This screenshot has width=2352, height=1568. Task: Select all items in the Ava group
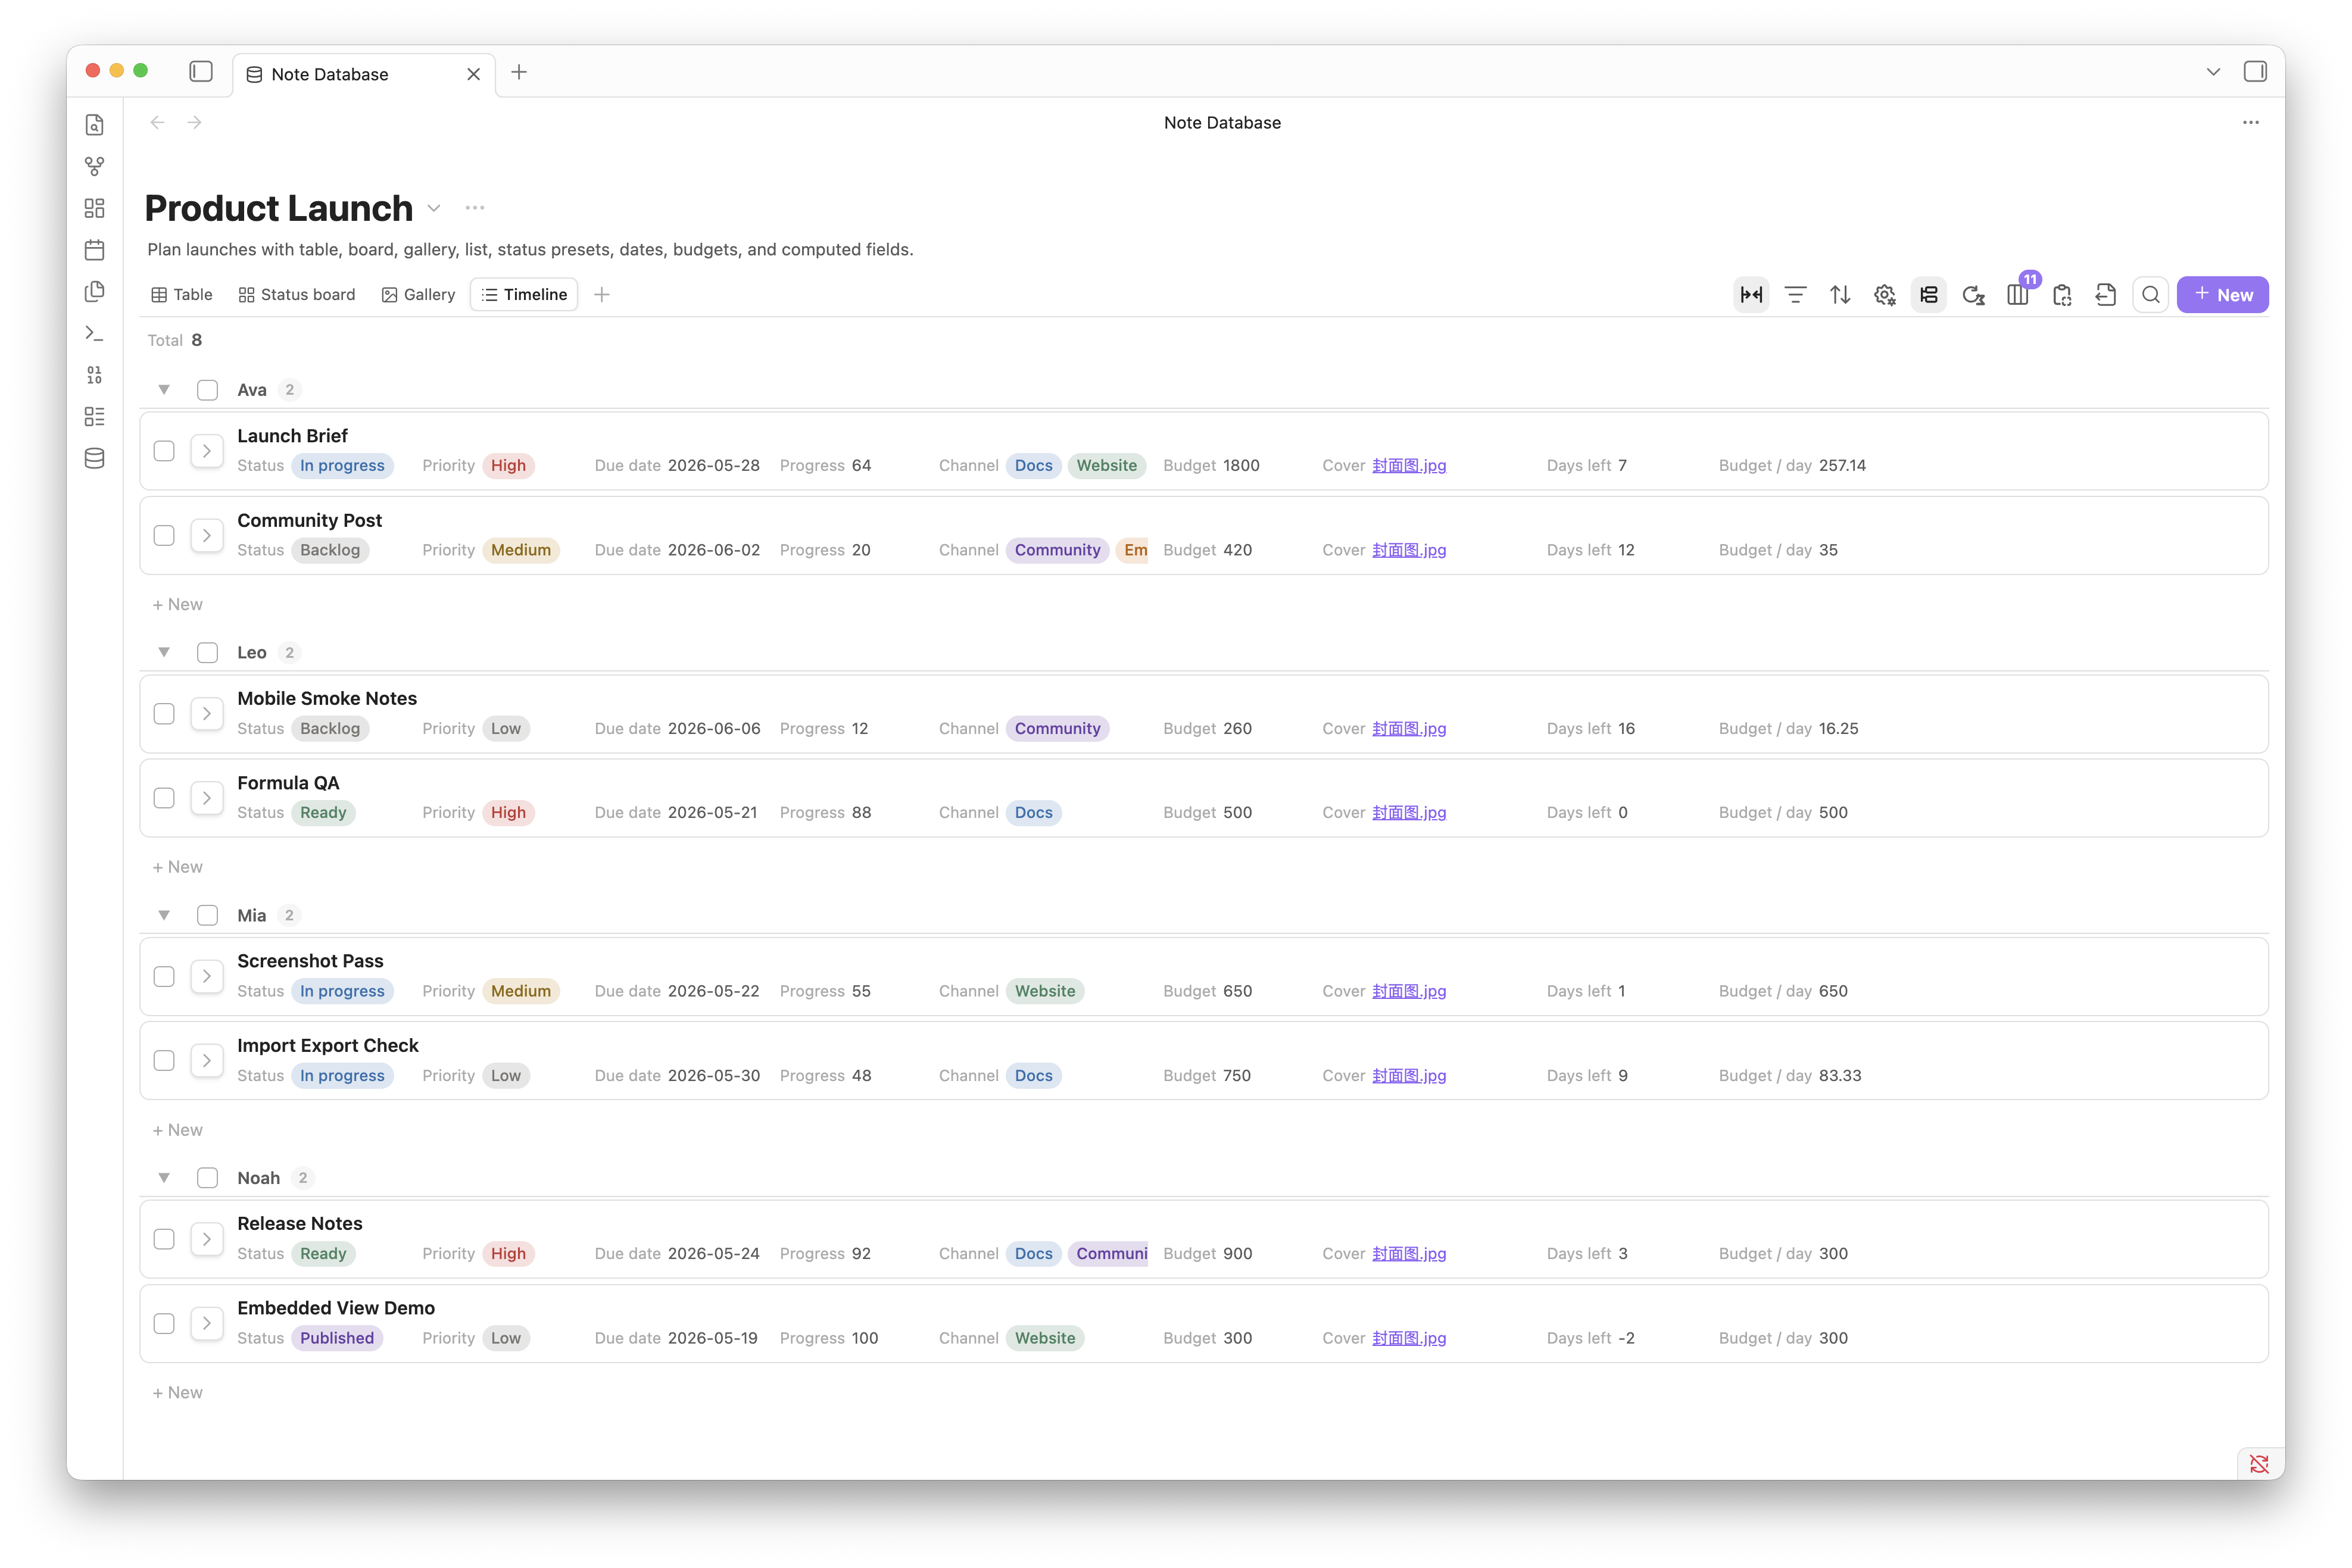(x=207, y=390)
